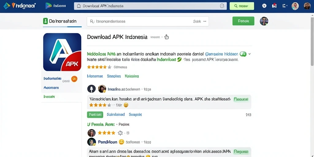Click the four-star rating next to '0ter'
This screenshot has width=314, height=157.
100,105
